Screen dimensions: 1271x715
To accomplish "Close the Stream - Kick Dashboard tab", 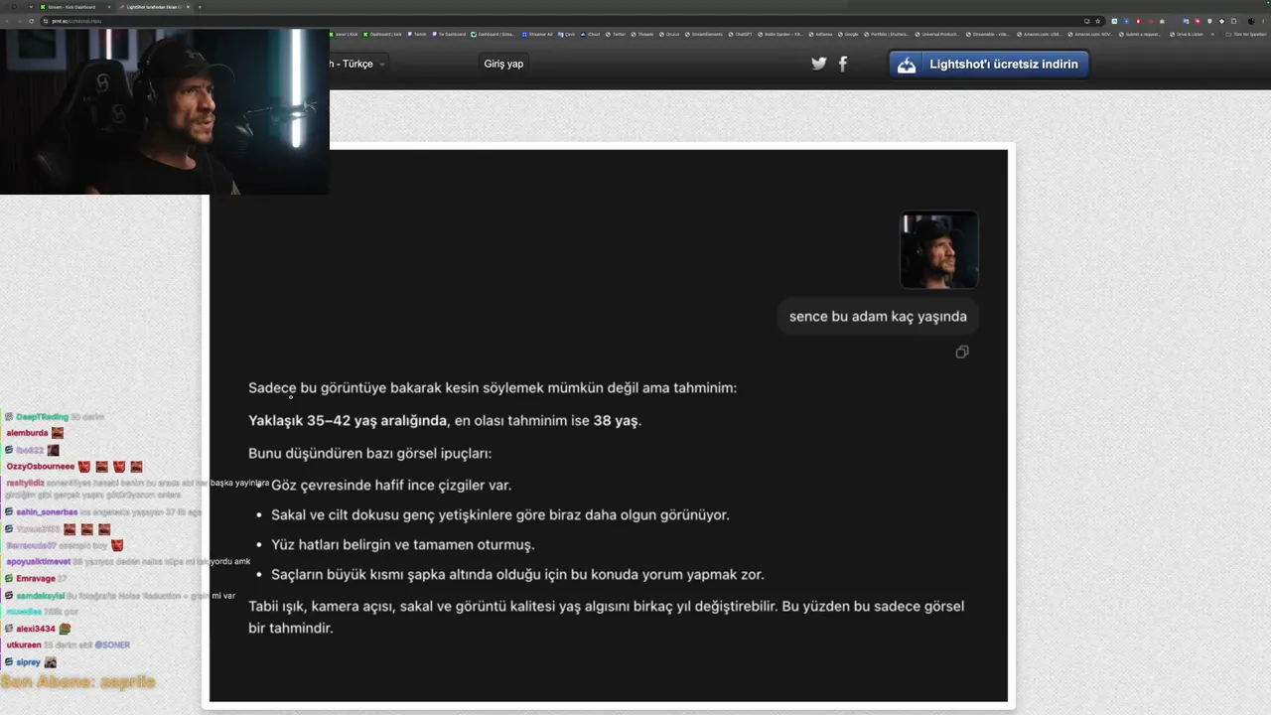I will point(110,7).
